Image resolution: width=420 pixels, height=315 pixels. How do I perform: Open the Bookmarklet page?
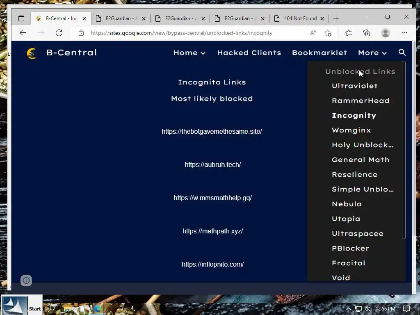[319, 53]
